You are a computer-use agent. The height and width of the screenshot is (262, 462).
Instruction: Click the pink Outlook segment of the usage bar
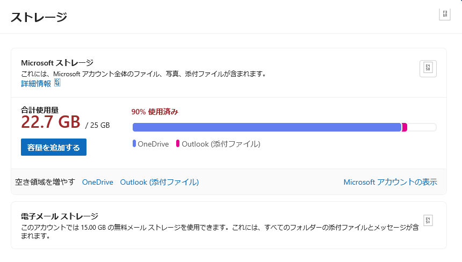tap(405, 127)
